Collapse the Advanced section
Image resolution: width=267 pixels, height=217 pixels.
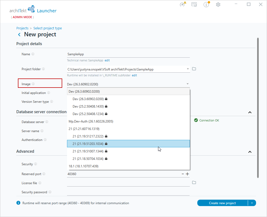pos(250,152)
